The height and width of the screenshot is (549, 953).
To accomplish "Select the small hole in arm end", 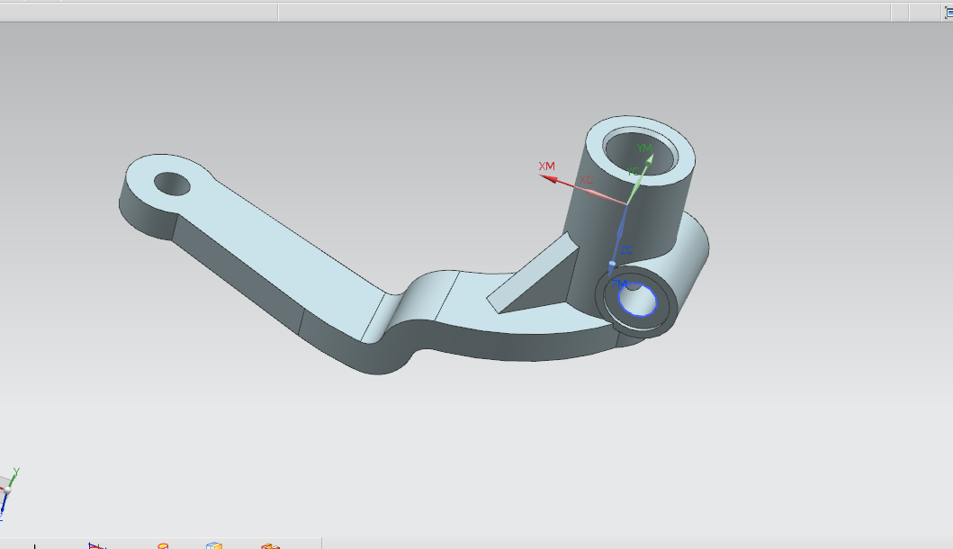I will (x=172, y=184).
